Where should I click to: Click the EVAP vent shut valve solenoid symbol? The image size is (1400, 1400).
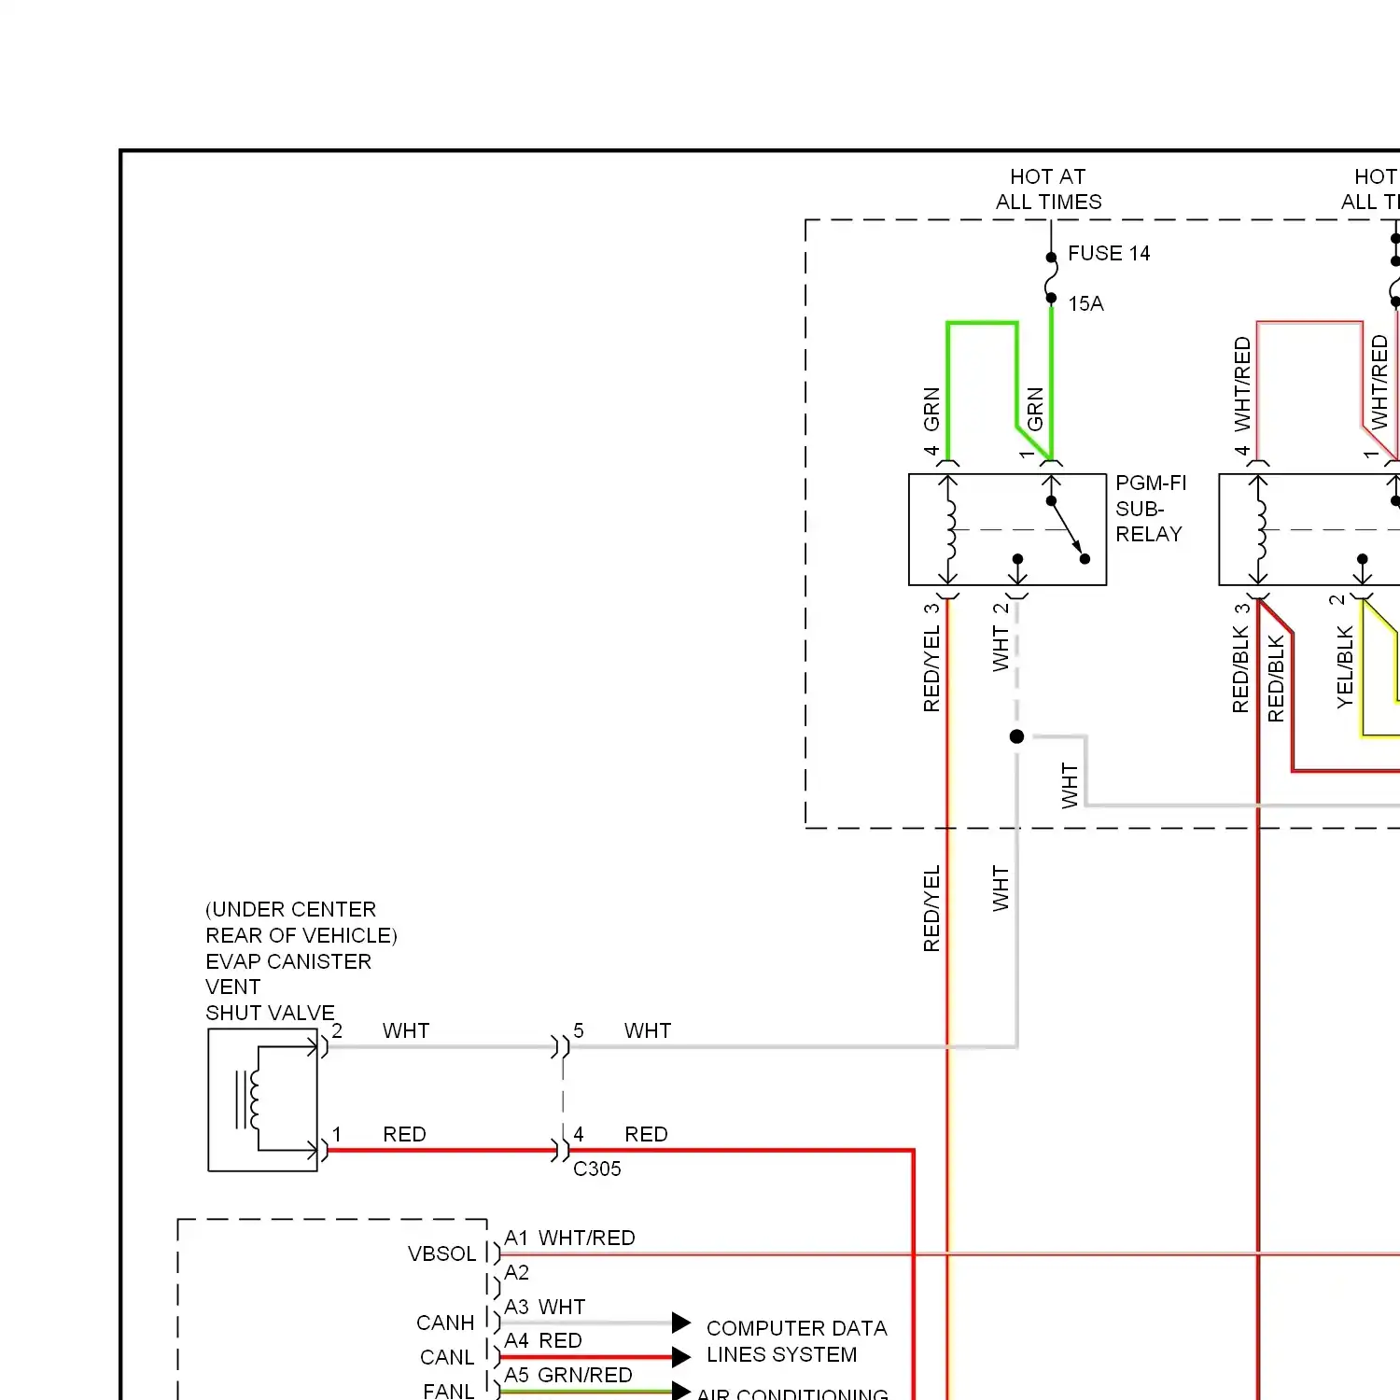point(263,1099)
